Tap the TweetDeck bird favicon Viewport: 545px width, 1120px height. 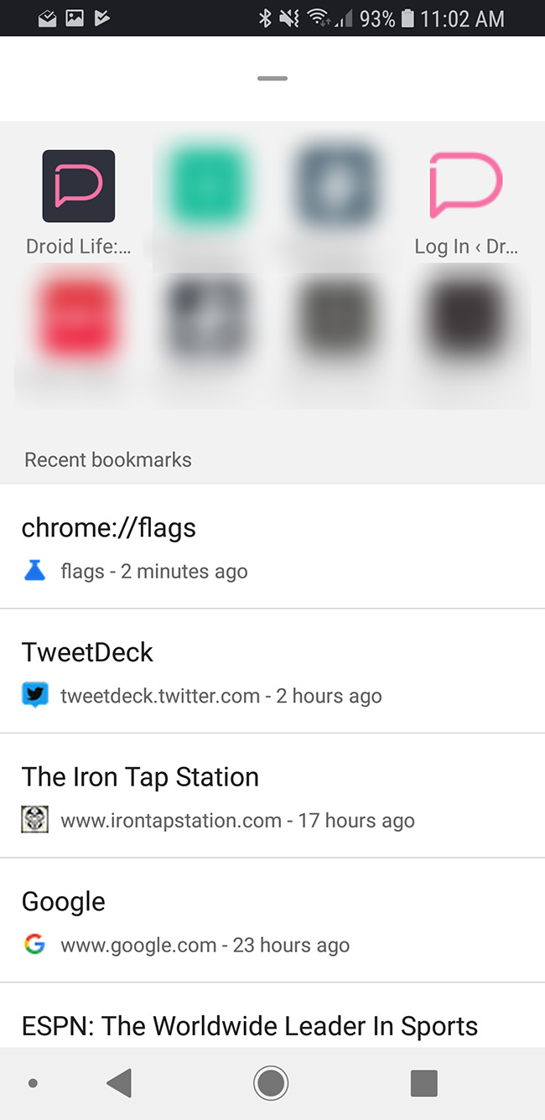(34, 695)
